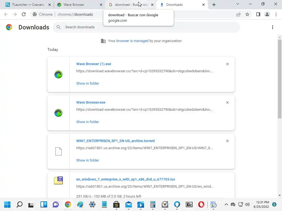
Task: Open the notification badge showing 8
Action: [274, 204]
